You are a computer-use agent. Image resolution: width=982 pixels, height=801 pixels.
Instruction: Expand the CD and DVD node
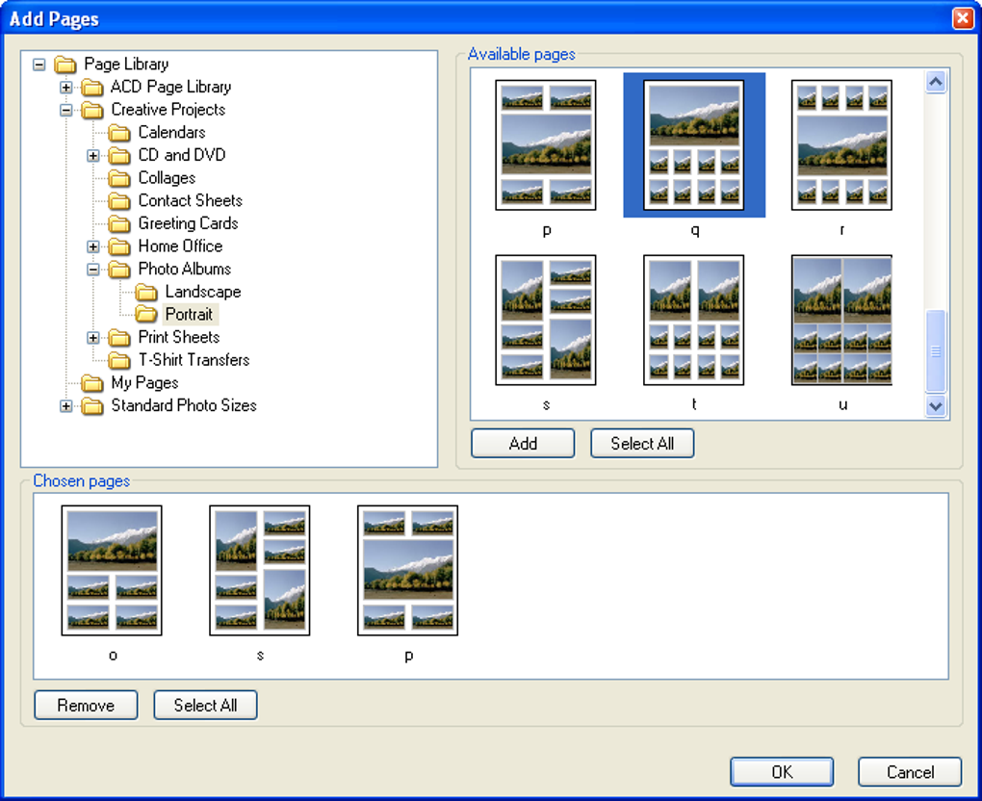(92, 155)
